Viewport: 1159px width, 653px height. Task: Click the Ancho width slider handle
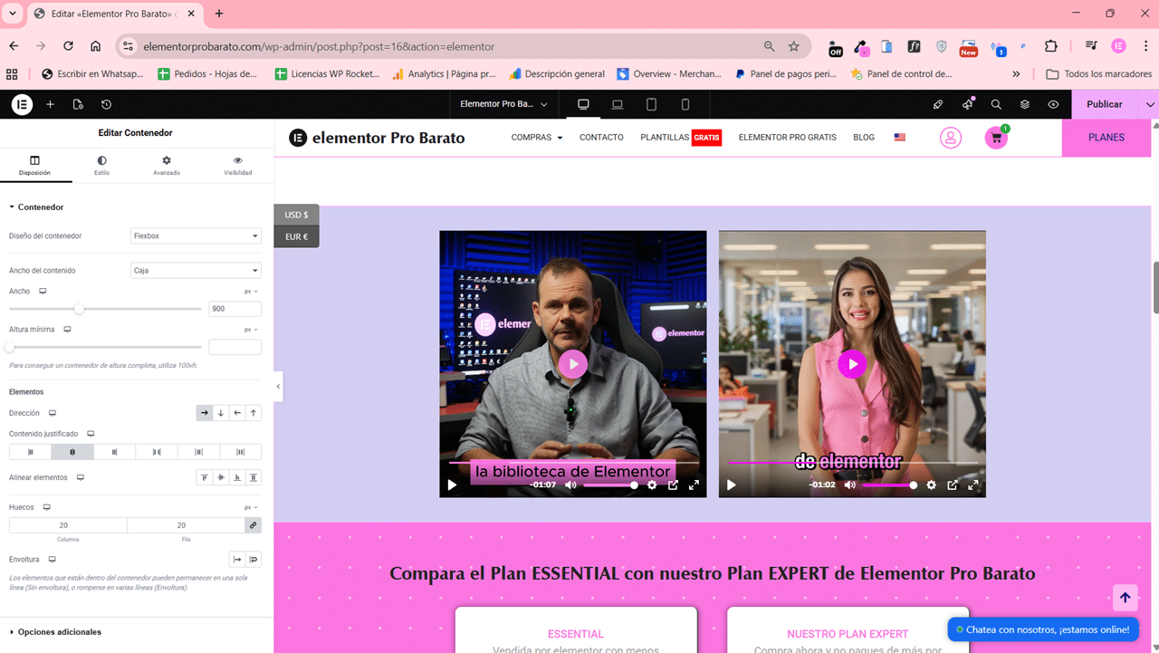tap(80, 309)
